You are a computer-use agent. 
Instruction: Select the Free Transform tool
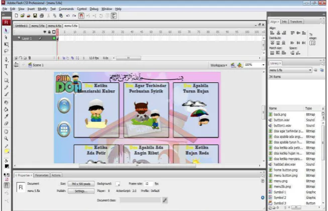pos(6,44)
